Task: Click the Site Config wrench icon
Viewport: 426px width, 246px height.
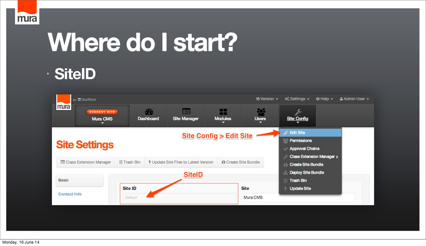Action: click(x=298, y=112)
